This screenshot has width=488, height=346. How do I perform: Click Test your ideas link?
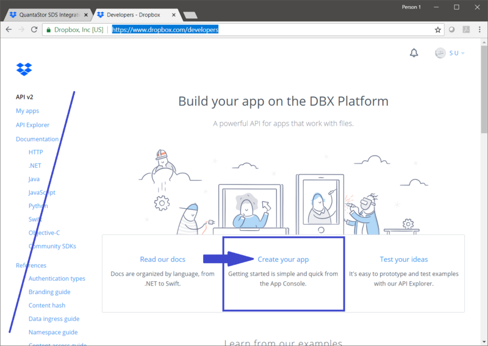pyautogui.click(x=404, y=259)
